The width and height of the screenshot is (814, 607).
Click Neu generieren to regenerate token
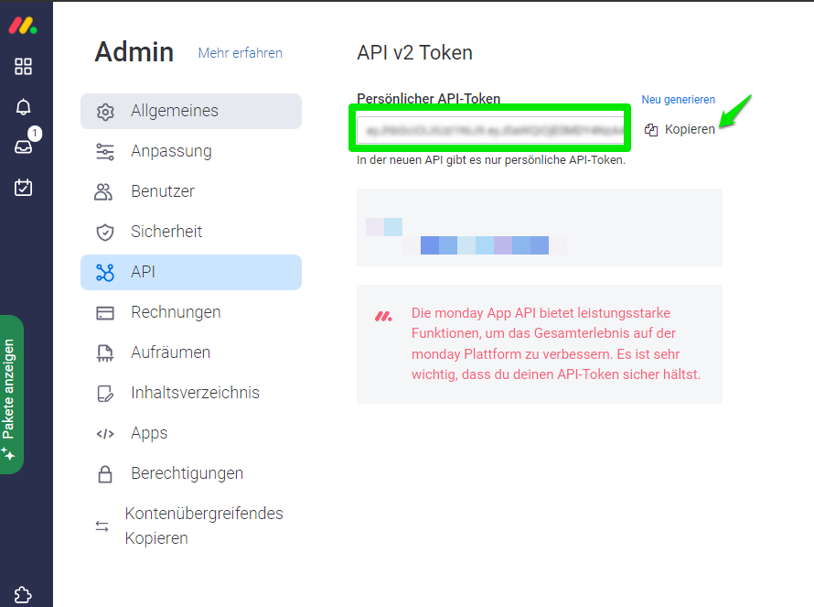(x=678, y=100)
